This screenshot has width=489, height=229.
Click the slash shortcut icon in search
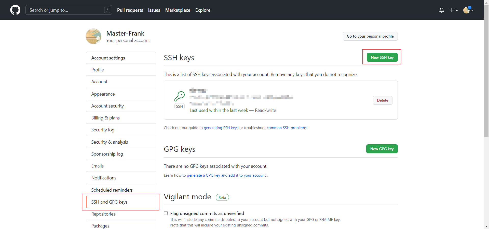[107, 10]
